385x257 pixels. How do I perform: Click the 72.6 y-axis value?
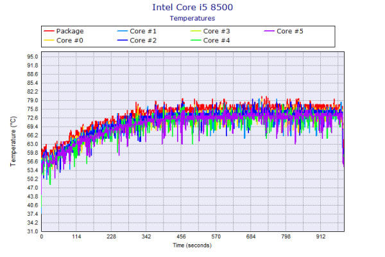tap(33, 118)
